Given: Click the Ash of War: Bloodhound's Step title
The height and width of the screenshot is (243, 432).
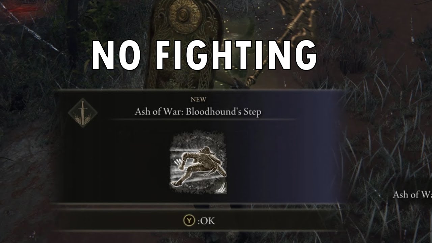Looking at the screenshot, I should click(x=198, y=112).
